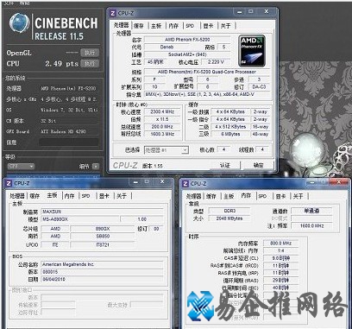
Task: Click the ATI Radeon HD 4290 GFX Board value
Action: (x=63, y=131)
